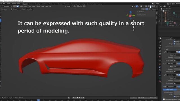Toggle viewport overlays icon
This screenshot has width=180, height=101.
[141, 6]
